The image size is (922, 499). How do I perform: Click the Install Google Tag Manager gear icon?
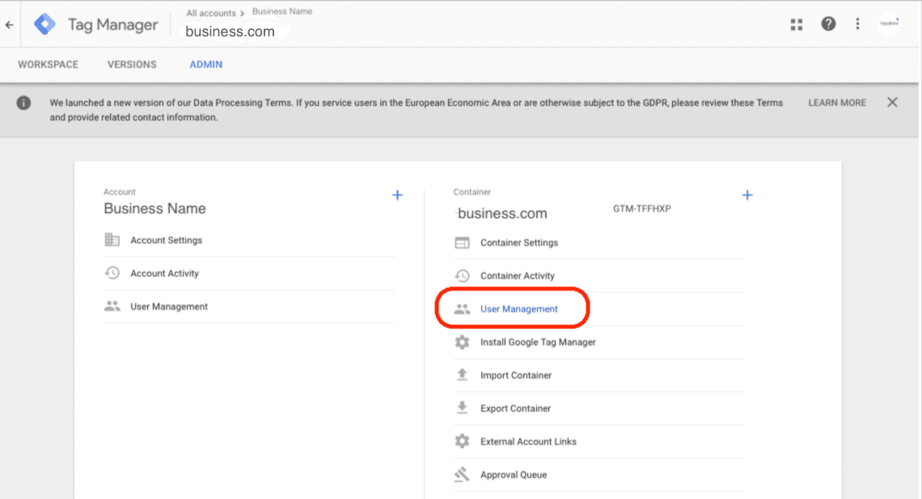(462, 342)
